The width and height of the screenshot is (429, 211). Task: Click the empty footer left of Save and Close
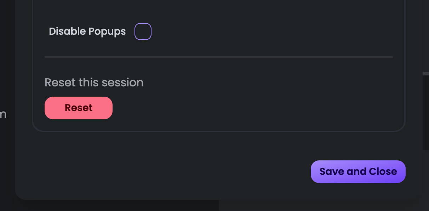click(163, 172)
